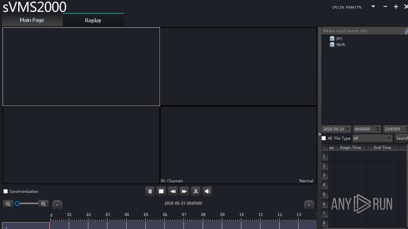Image resolution: width=408 pixels, height=229 pixels.
Task: Click the 2020-06-23 00:00:00 timestamp label
Action: pos(183,203)
